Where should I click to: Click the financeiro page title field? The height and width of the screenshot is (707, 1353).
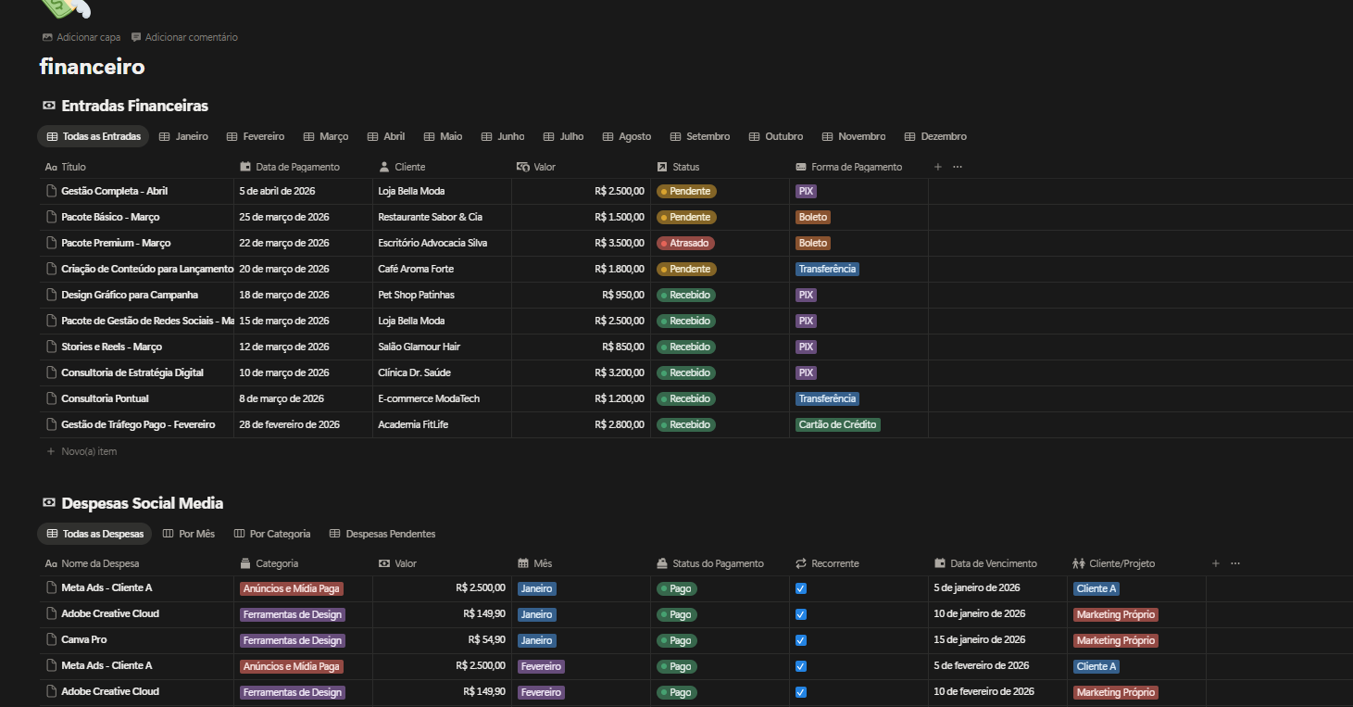coord(92,67)
